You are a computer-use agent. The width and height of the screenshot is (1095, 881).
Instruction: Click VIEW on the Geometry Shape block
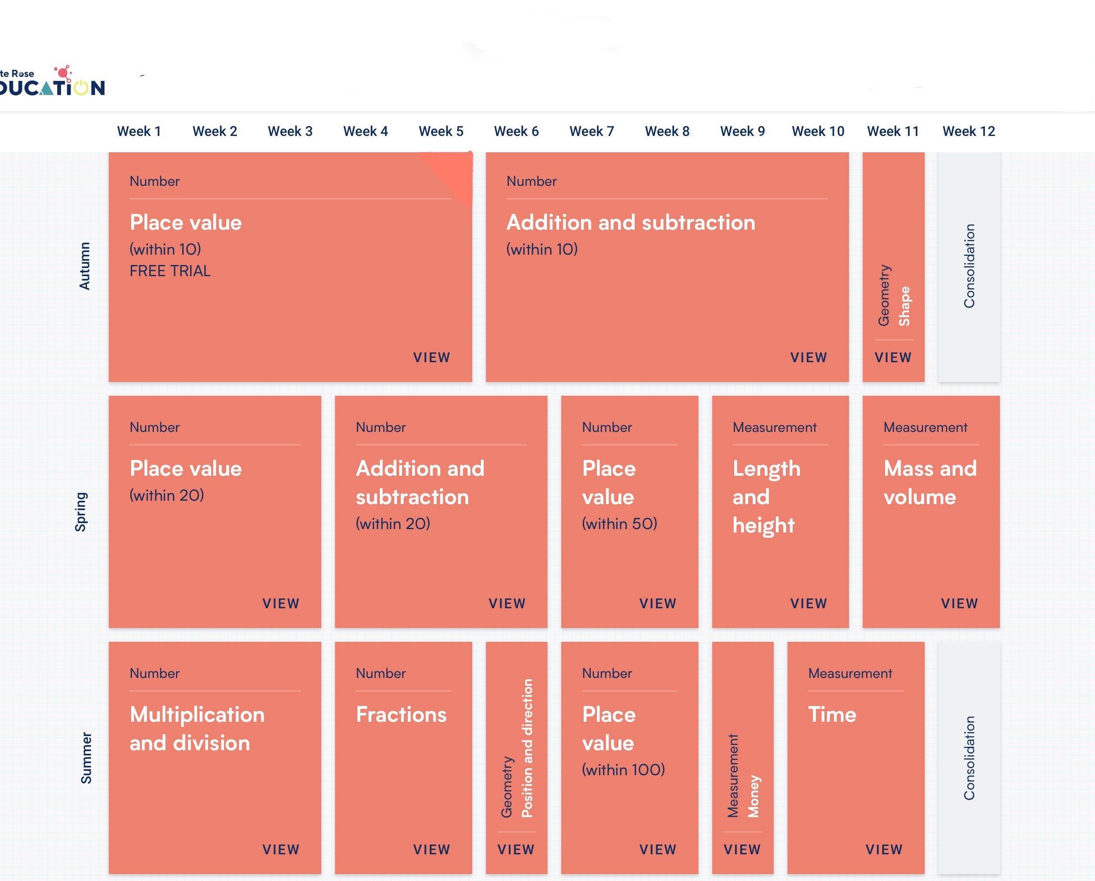pos(893,357)
